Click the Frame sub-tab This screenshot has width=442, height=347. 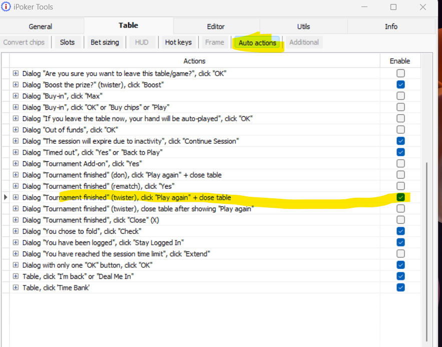click(215, 42)
